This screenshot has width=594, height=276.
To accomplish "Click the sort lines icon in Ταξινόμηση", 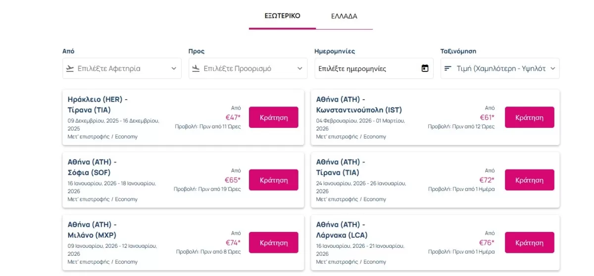I will pos(448,68).
